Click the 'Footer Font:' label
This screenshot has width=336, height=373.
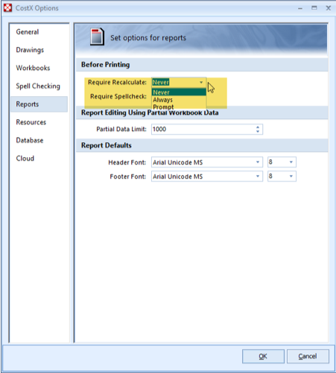pyautogui.click(x=128, y=176)
